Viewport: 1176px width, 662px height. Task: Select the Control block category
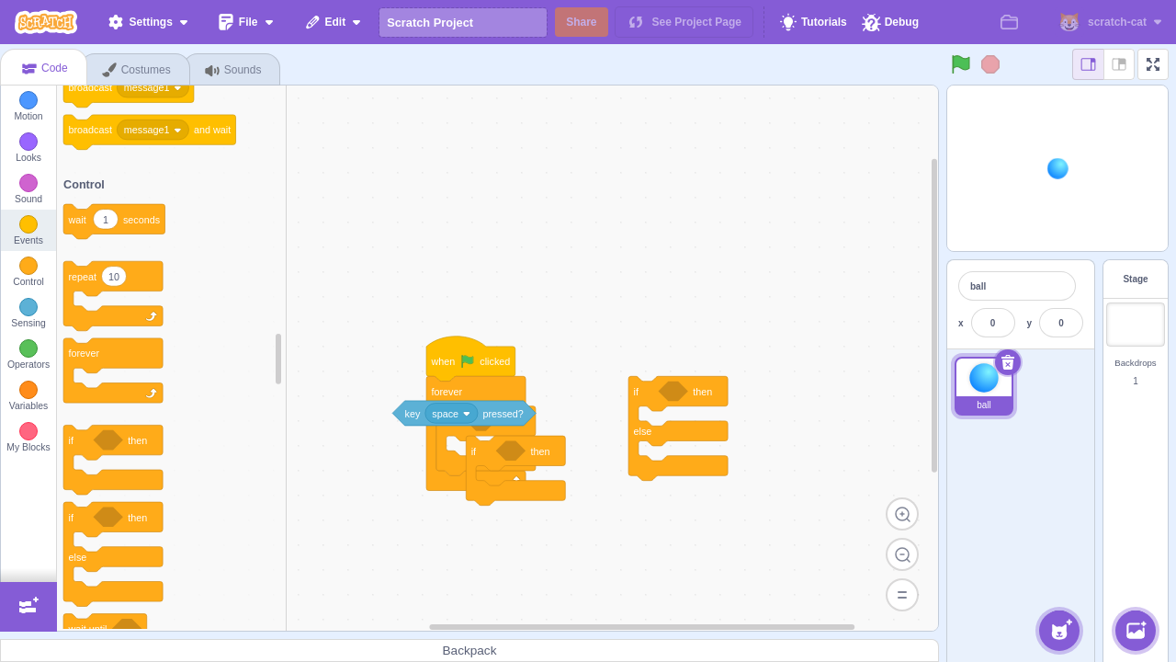[28, 272]
